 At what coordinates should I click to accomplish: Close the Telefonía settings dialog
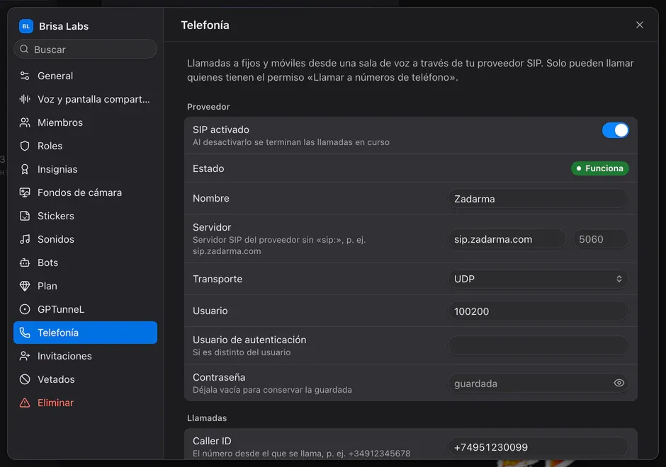pyautogui.click(x=639, y=25)
